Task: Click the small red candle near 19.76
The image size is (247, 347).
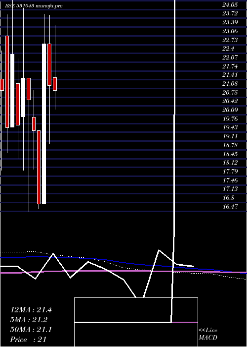Action: 34,124
